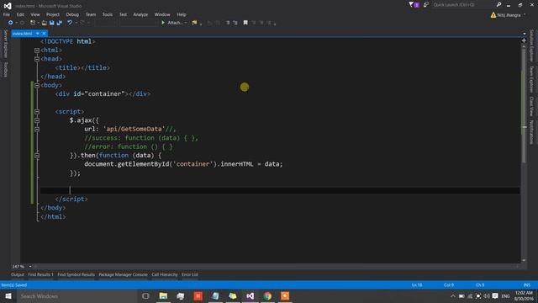Screen dimensions: 538x303
Task: Save the file with the Save icon
Action: (x=52, y=23)
